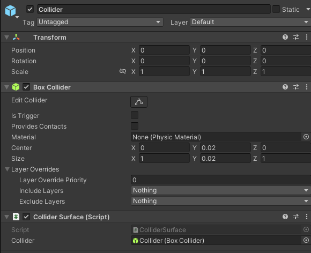This screenshot has width=311, height=253.
Task: Click the Edit Collider button
Action: pos(139,102)
